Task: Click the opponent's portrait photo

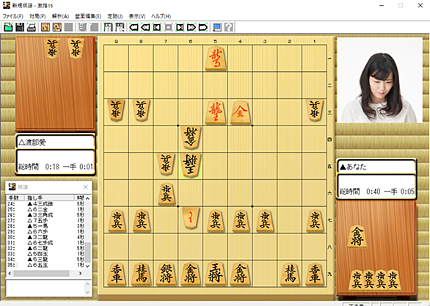Action: pos(380,80)
